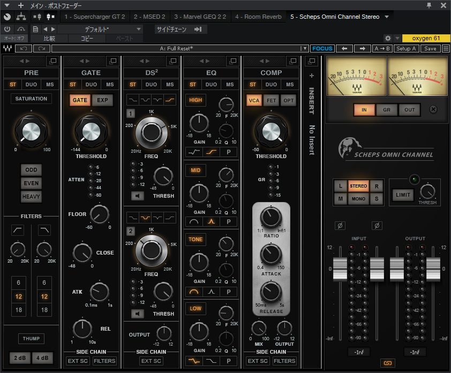The width and height of the screenshot is (451, 373).
Task: Switch monitoring to MONO
Action: (358, 199)
